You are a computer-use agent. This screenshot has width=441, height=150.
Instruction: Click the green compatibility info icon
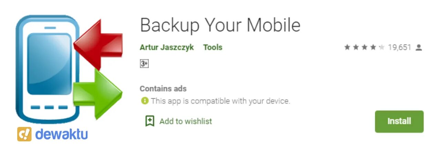[144, 101]
